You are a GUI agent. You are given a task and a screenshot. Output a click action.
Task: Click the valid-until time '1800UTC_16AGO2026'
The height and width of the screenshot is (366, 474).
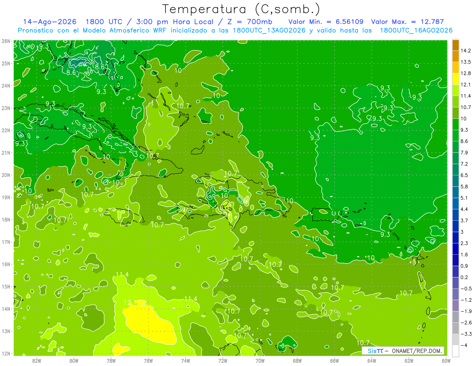pyautogui.click(x=416, y=30)
